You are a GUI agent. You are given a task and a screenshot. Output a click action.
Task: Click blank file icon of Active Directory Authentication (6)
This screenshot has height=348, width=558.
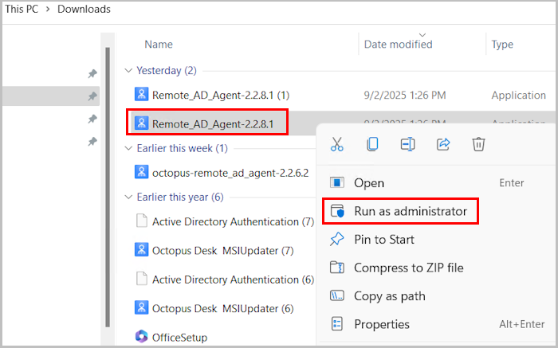click(142, 279)
